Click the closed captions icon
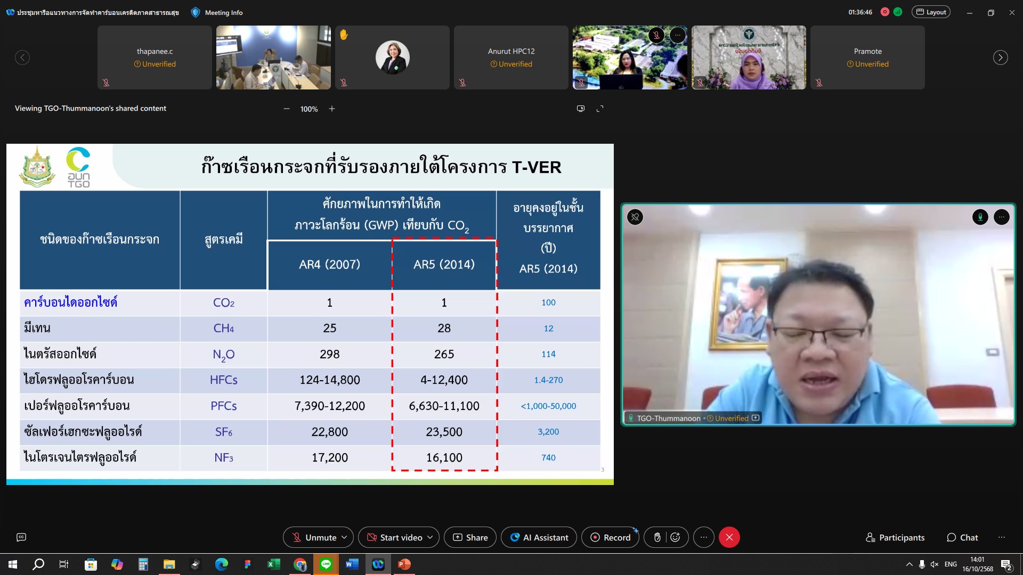Image resolution: width=1023 pixels, height=575 pixels. click(21, 537)
